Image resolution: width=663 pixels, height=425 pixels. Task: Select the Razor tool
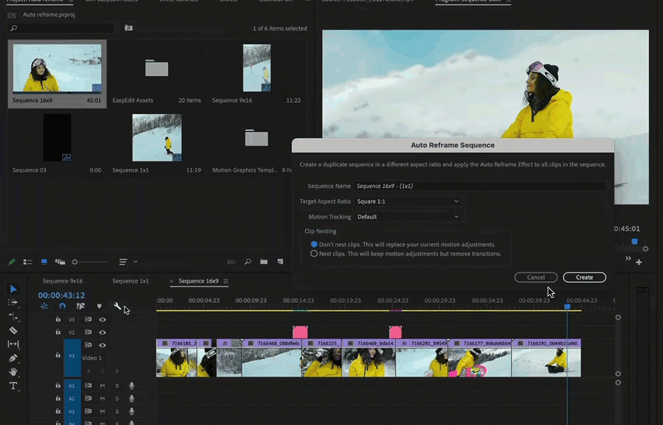(x=13, y=330)
